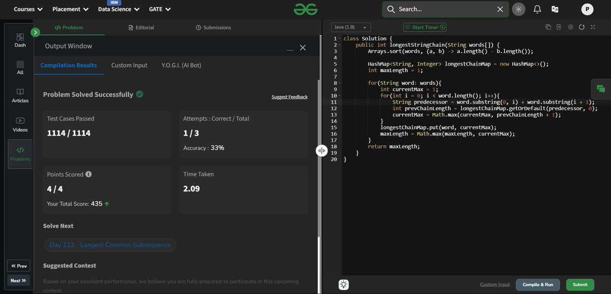Open Day 112 Longest Common Subsequence

click(x=110, y=245)
